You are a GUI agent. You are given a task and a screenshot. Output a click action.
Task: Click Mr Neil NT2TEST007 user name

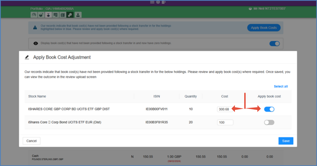(269, 9)
